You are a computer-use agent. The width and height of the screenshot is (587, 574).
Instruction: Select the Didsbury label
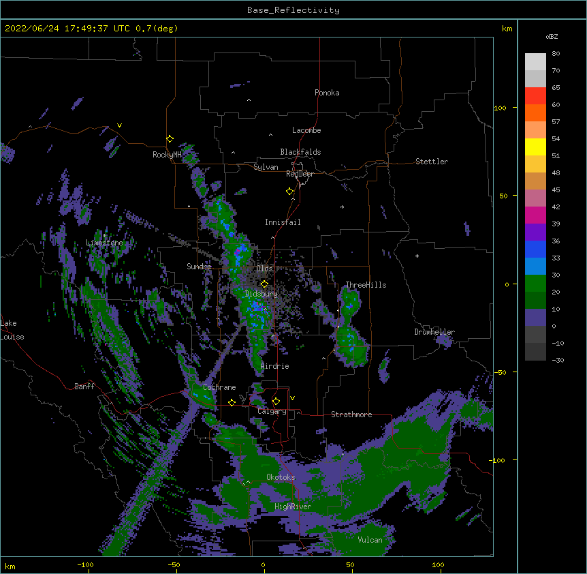261,294
